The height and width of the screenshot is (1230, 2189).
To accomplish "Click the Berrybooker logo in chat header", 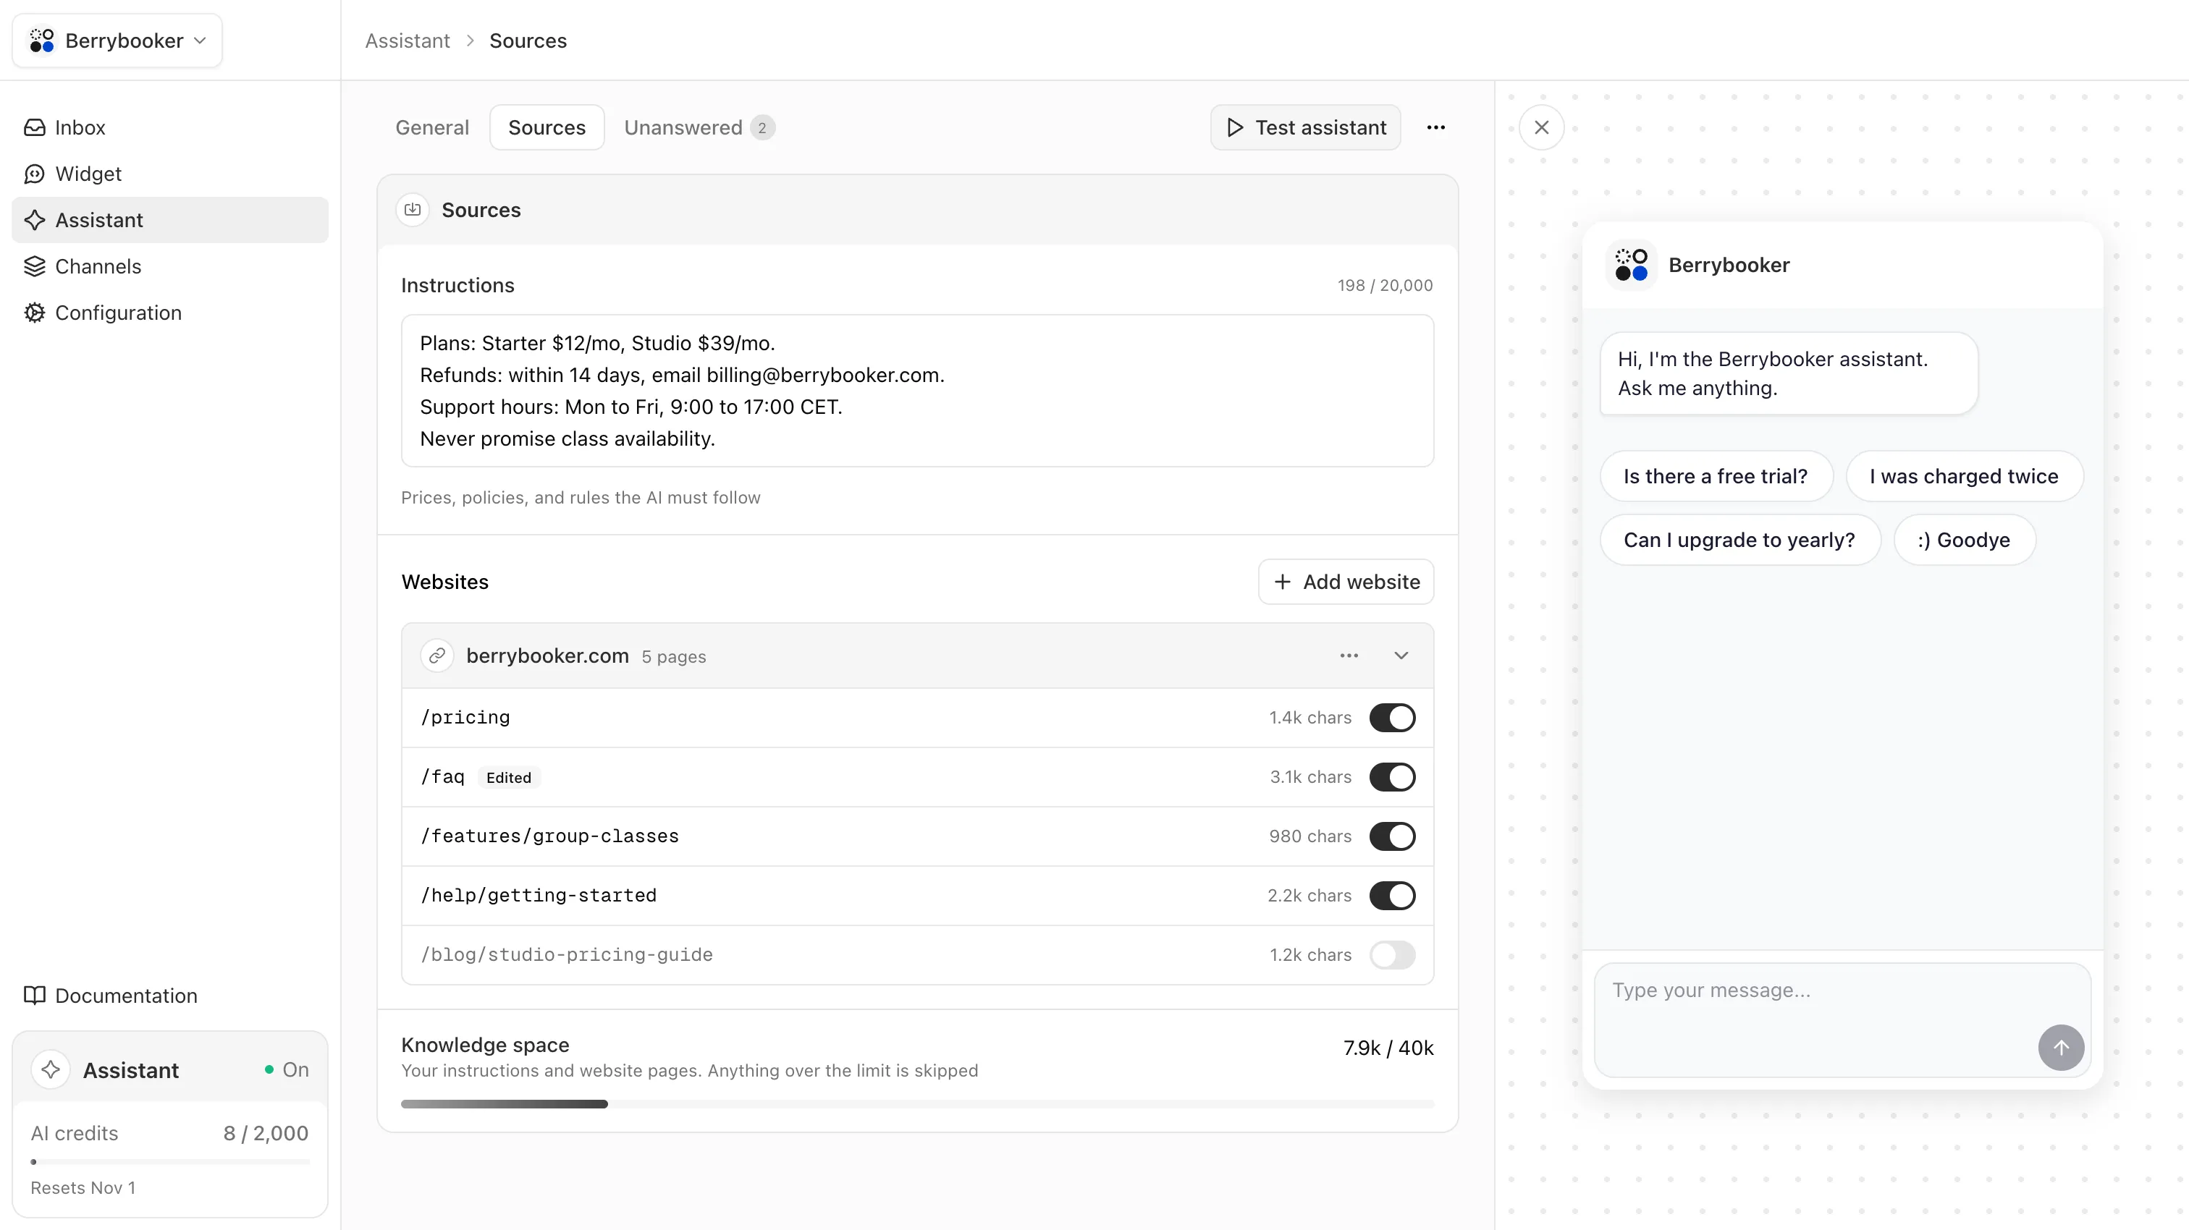I will point(1631,265).
